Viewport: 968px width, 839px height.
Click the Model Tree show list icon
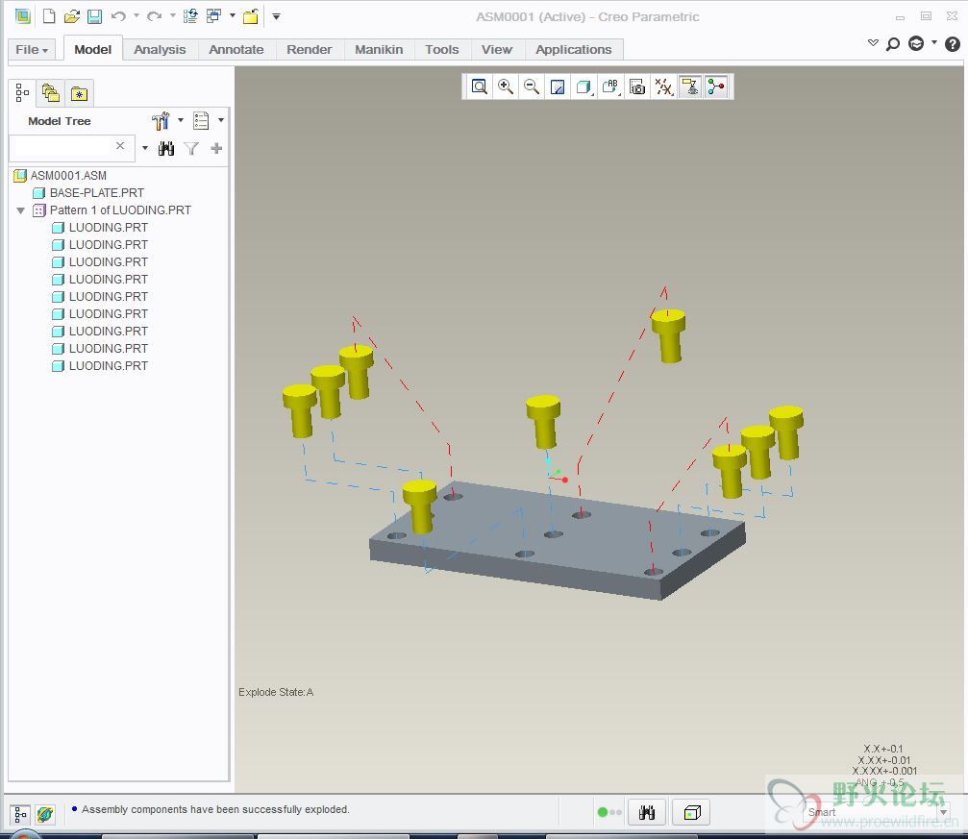point(201,120)
